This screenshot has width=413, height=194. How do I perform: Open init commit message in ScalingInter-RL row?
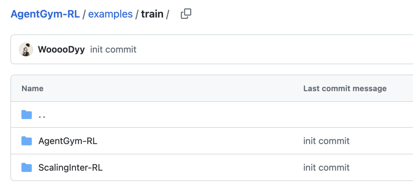tap(326, 167)
